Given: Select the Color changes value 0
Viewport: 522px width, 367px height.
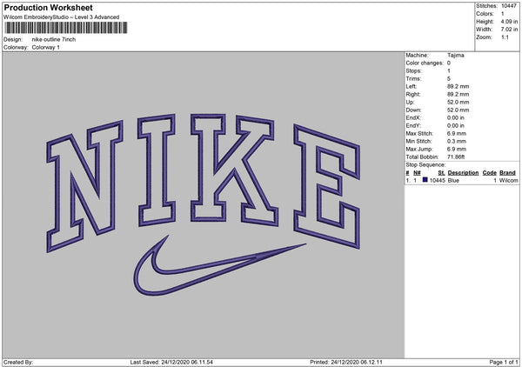Looking at the screenshot, I should [449, 63].
